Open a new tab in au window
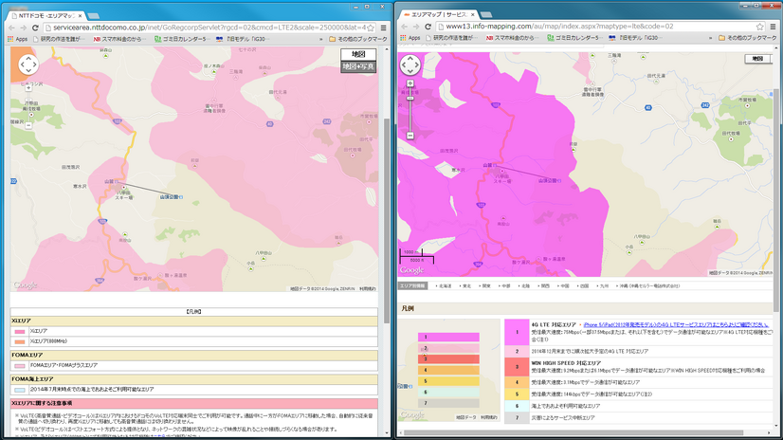The width and height of the screenshot is (783, 440). pos(486,15)
